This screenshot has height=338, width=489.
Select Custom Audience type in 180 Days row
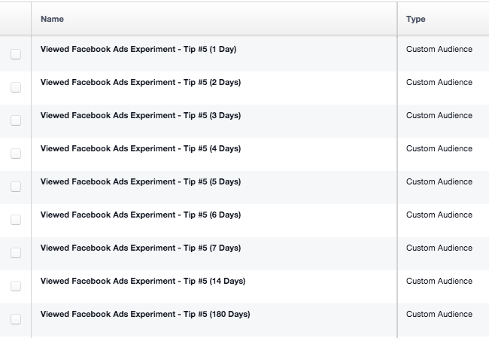coord(439,314)
